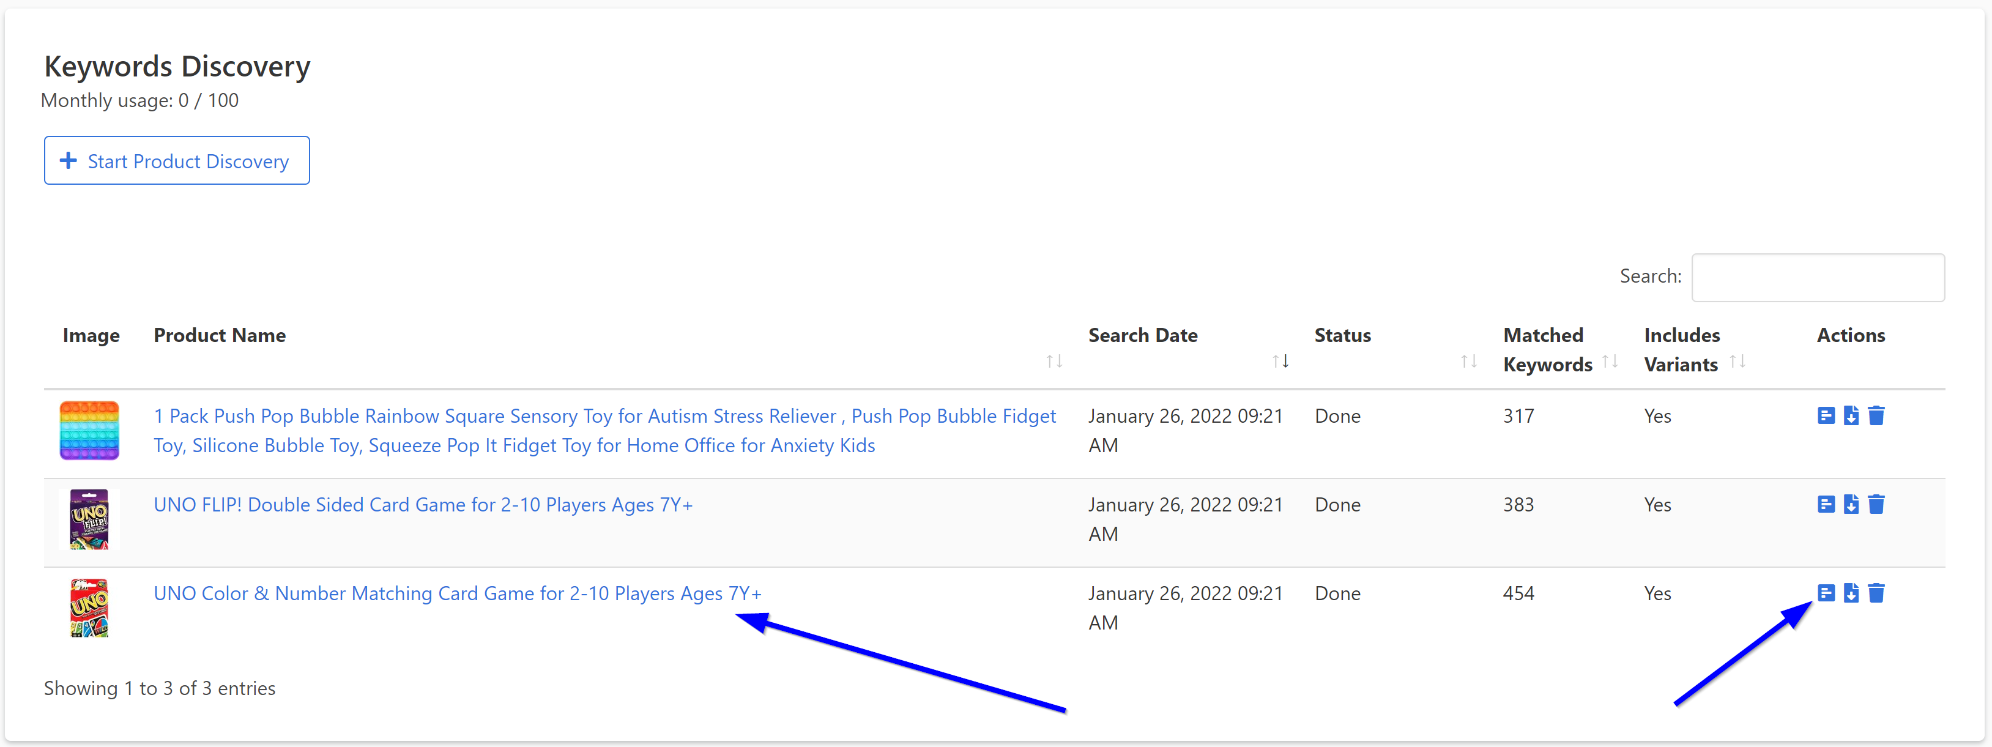Delete the UNO FLIP discovery entry

pos(1876,505)
